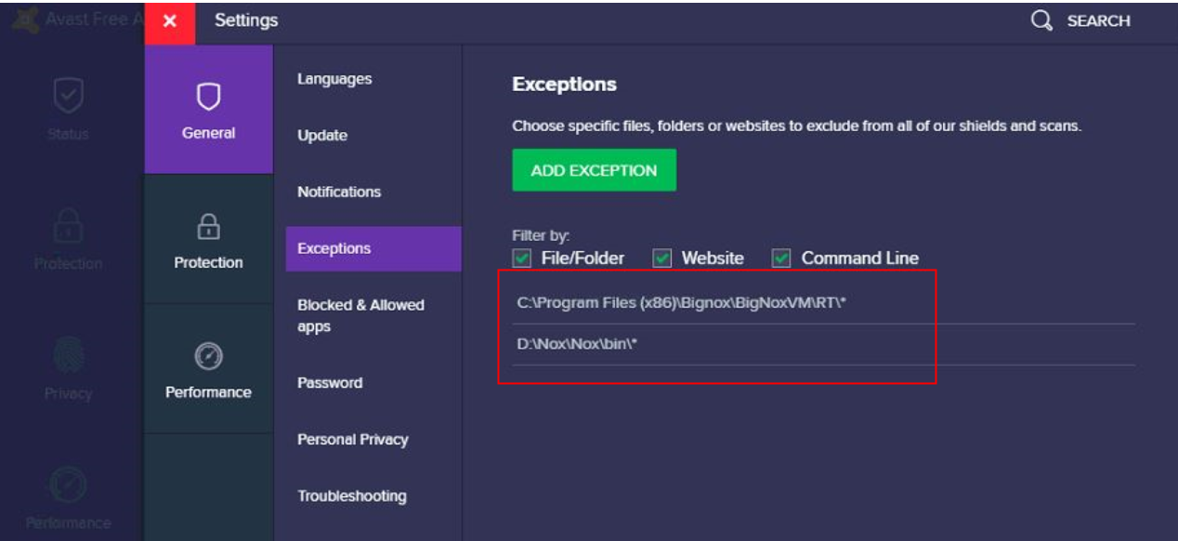The image size is (1178, 541).
Task: Toggle the Website filter checkbox
Action: [x=662, y=258]
